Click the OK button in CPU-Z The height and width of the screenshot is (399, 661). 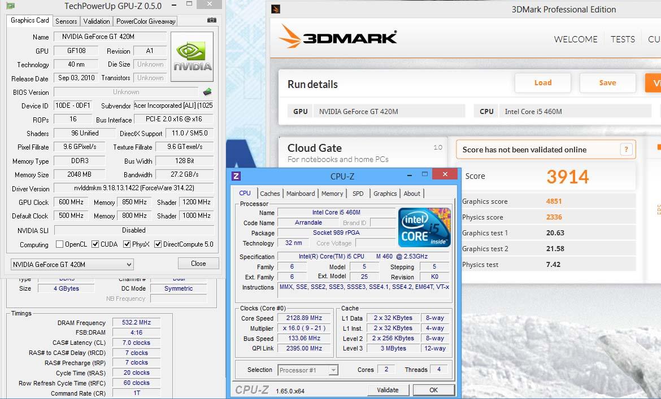[433, 390]
